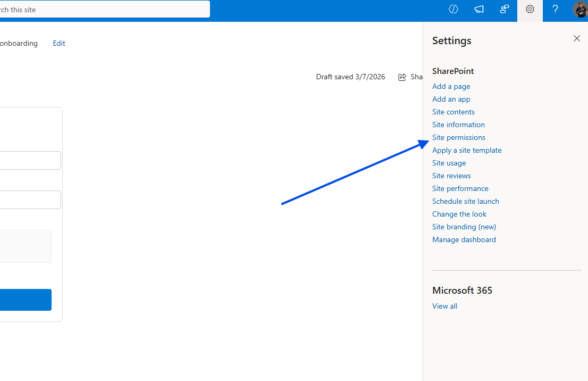View Site usage
Image resolution: width=588 pixels, height=381 pixels.
[x=449, y=163]
